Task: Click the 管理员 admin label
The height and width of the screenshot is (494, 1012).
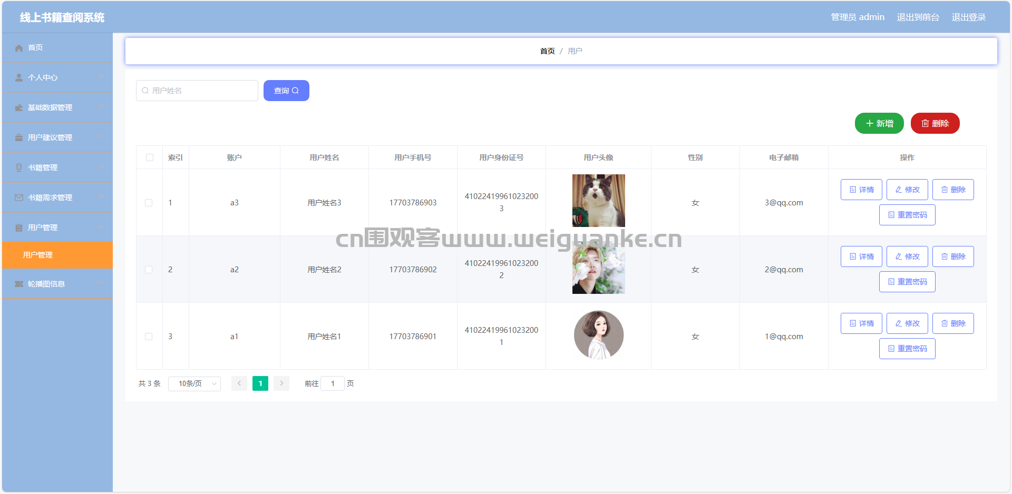Action: tap(858, 17)
